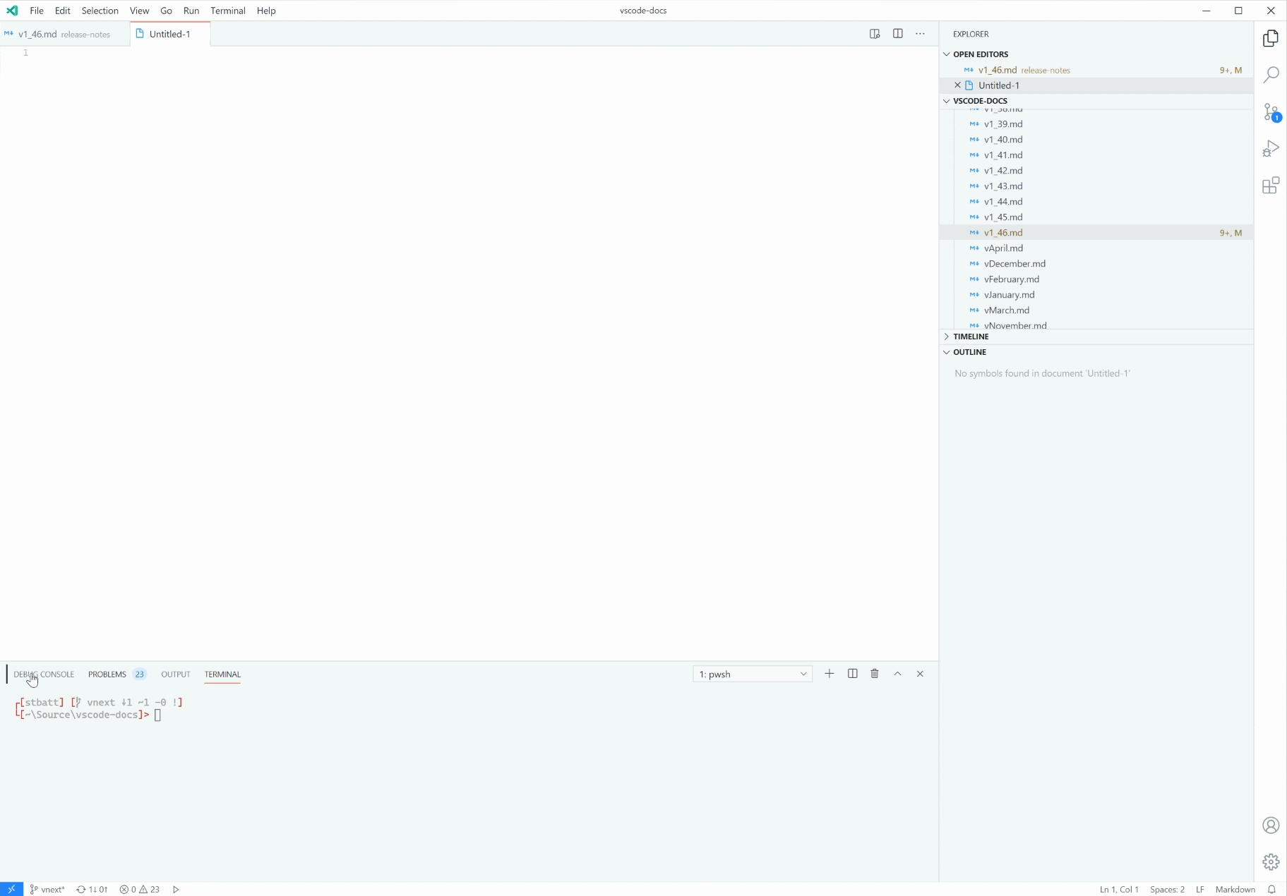Toggle split terminal layout
This screenshot has height=896, width=1287.
coord(851,674)
